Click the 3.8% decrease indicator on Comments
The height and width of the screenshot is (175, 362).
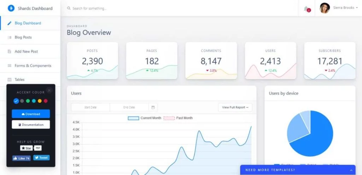(x=211, y=71)
